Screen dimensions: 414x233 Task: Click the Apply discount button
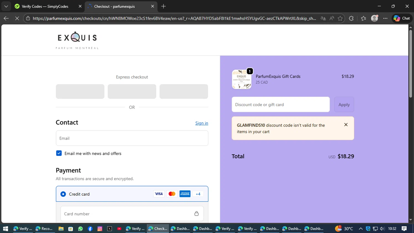click(344, 104)
